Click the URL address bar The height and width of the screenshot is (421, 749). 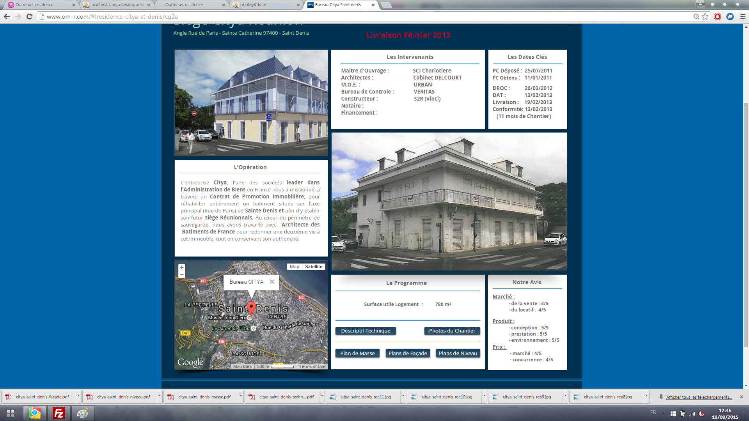(x=367, y=17)
